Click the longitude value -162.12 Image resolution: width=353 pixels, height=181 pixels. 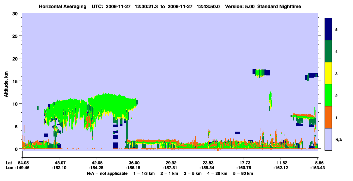pos(281,168)
